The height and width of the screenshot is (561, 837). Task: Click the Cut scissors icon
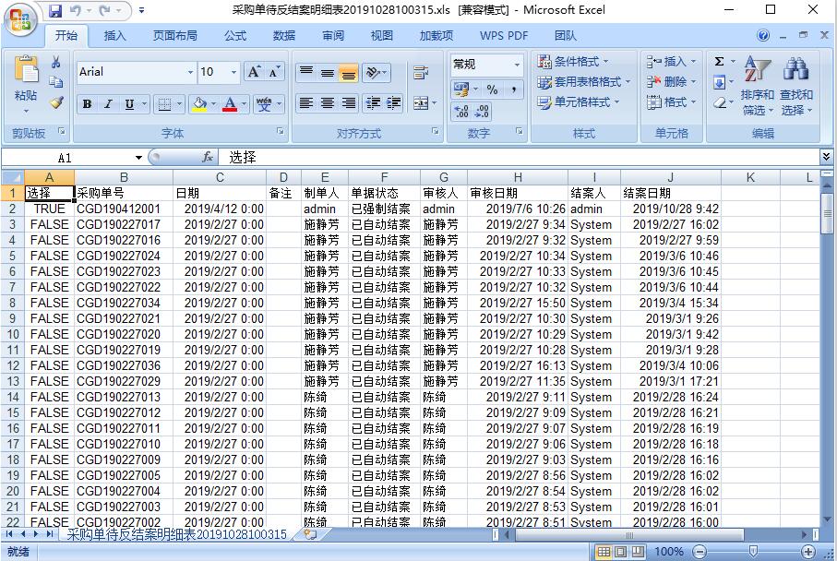click(x=55, y=63)
